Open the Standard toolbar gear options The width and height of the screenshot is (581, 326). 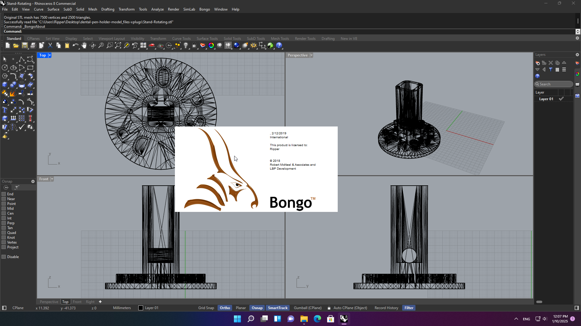(x=577, y=38)
